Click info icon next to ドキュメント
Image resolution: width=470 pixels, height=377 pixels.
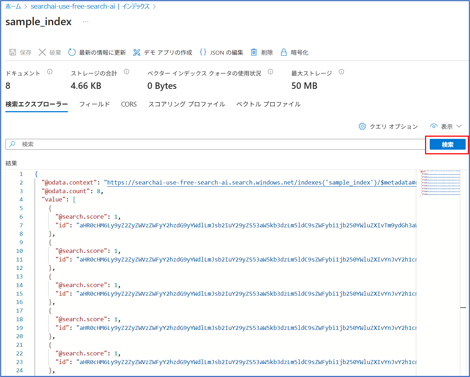point(50,72)
